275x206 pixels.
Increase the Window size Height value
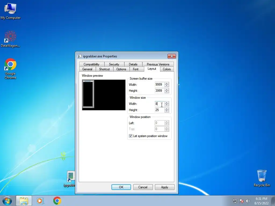(167, 109)
